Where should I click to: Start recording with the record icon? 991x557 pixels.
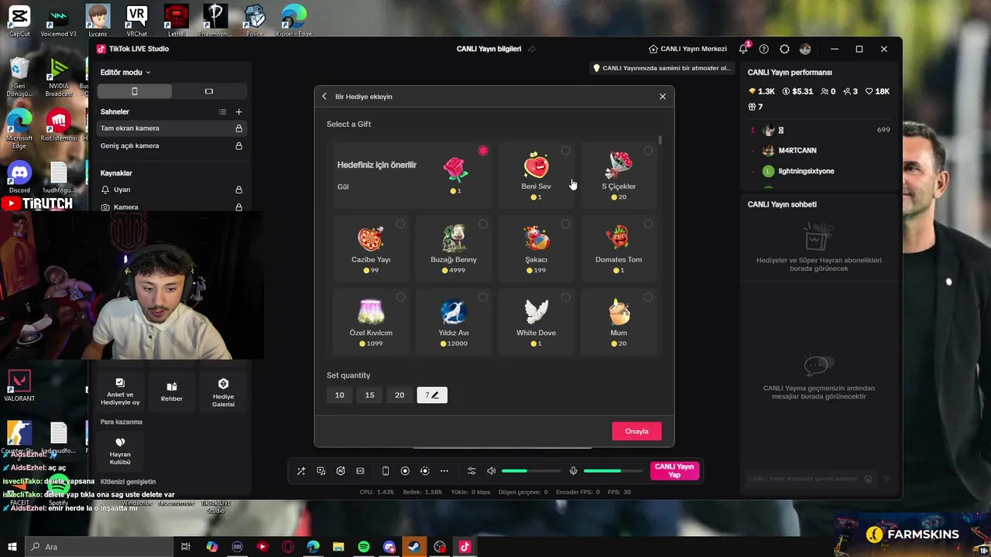click(x=405, y=471)
